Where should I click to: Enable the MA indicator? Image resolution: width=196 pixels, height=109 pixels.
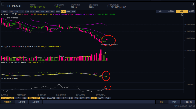pos(18,98)
